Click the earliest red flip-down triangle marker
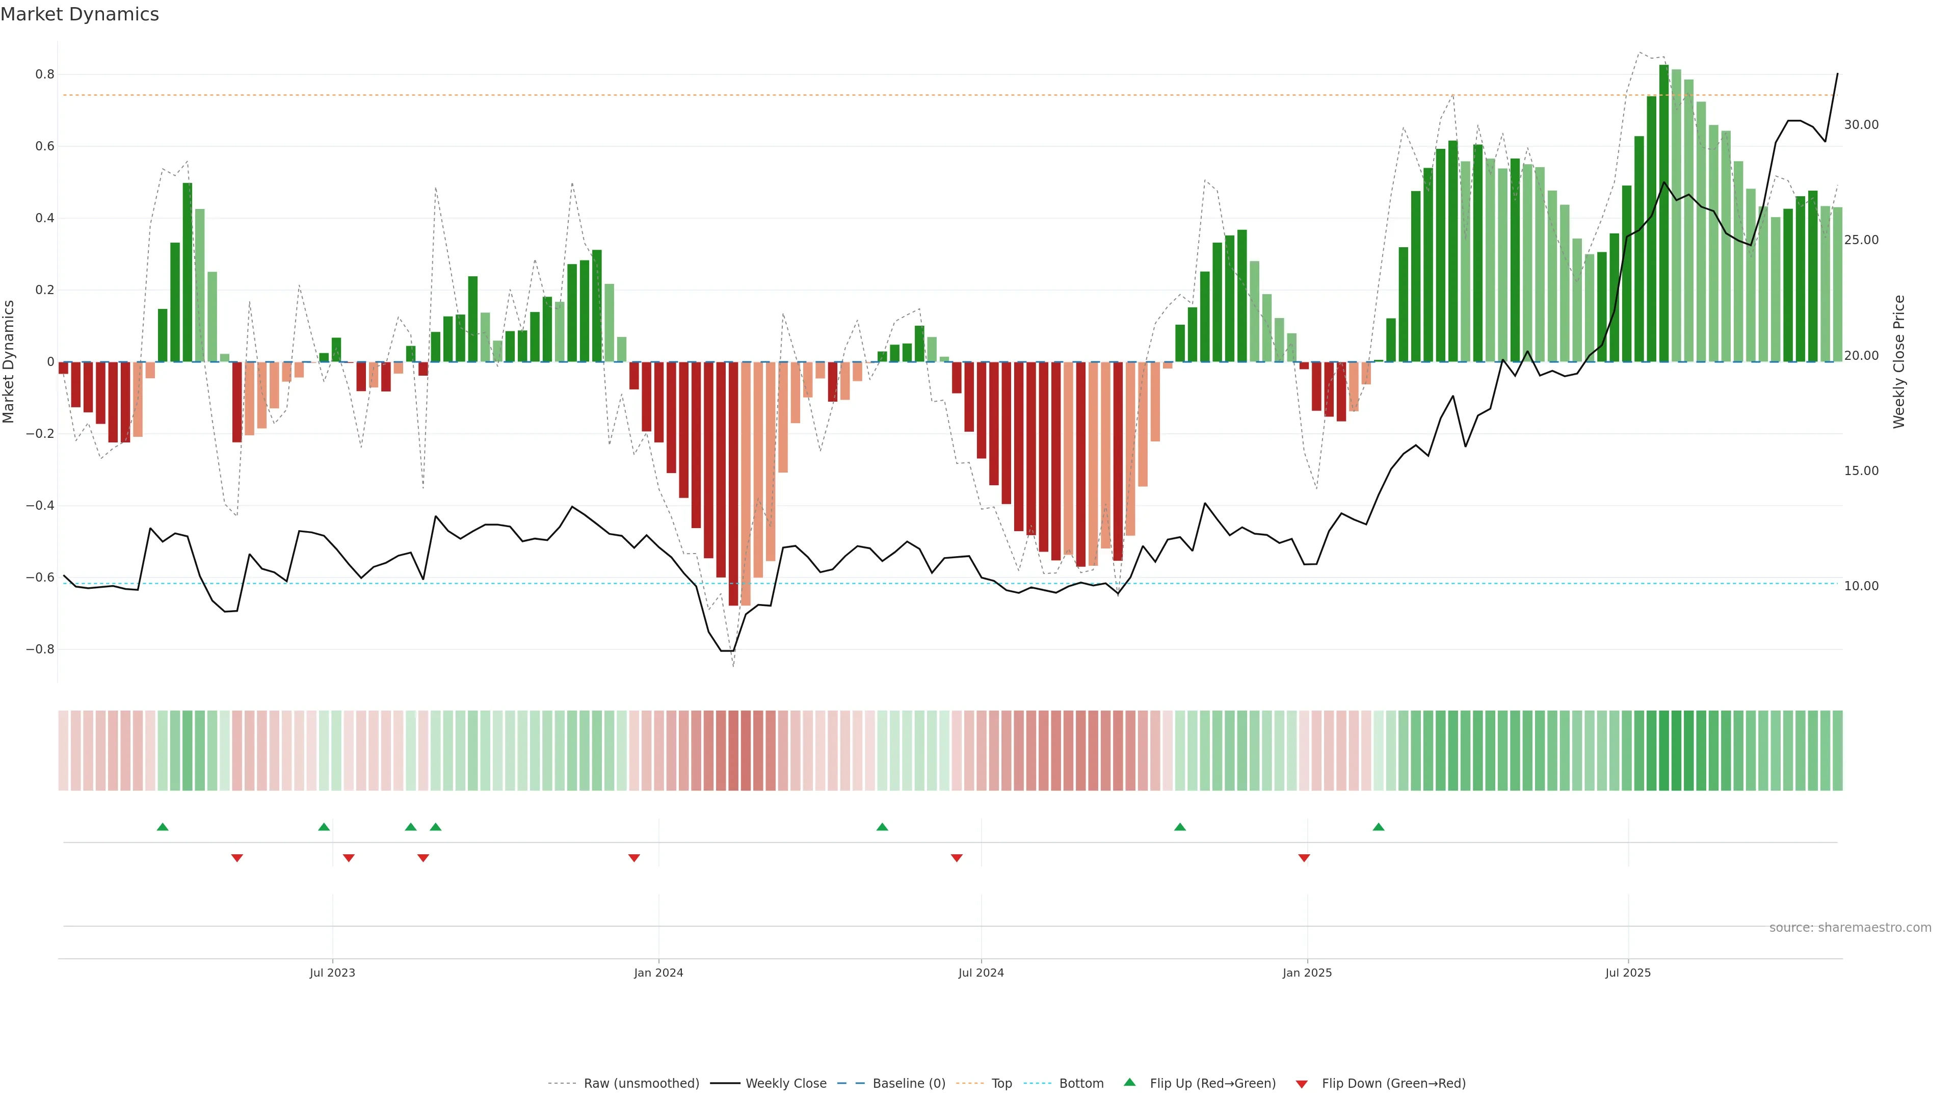 [x=237, y=858]
